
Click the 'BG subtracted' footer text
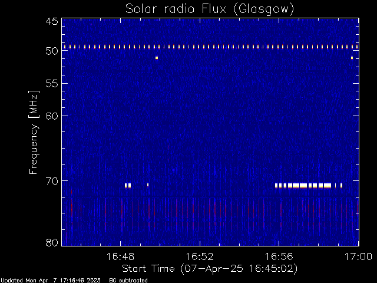tap(128, 281)
